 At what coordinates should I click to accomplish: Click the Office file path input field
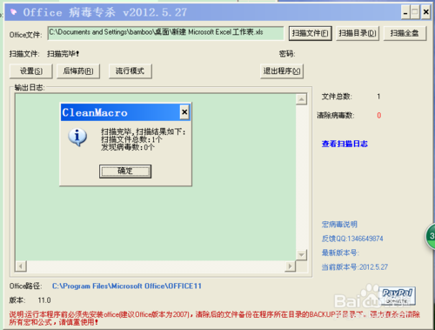pos(165,33)
